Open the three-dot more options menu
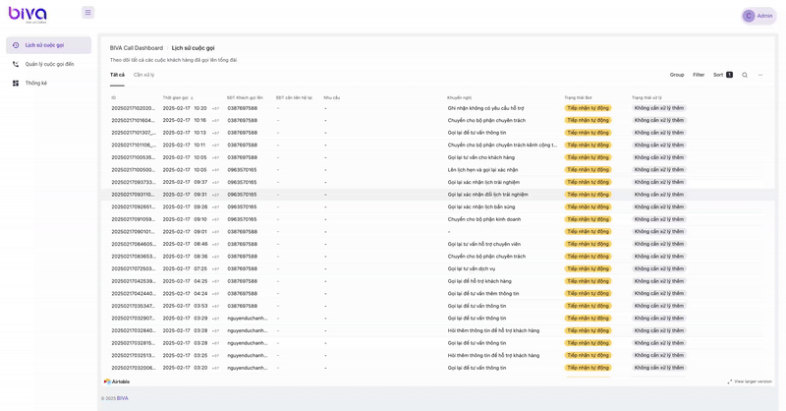 tap(760, 75)
